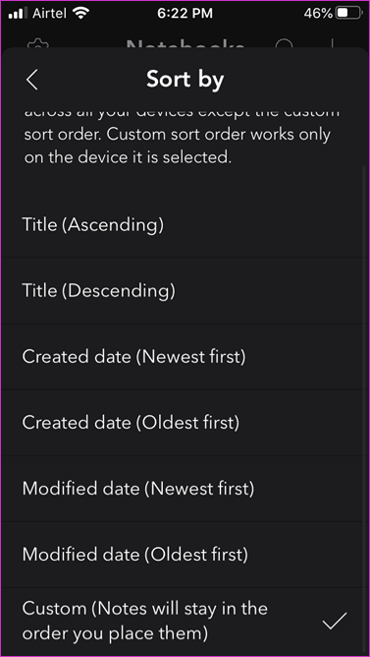
Task: Tap the dimmed Notebooks title behind sheet
Action: [x=185, y=44]
